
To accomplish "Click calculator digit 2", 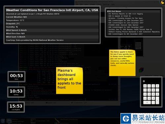I will (x=149, y=98).
